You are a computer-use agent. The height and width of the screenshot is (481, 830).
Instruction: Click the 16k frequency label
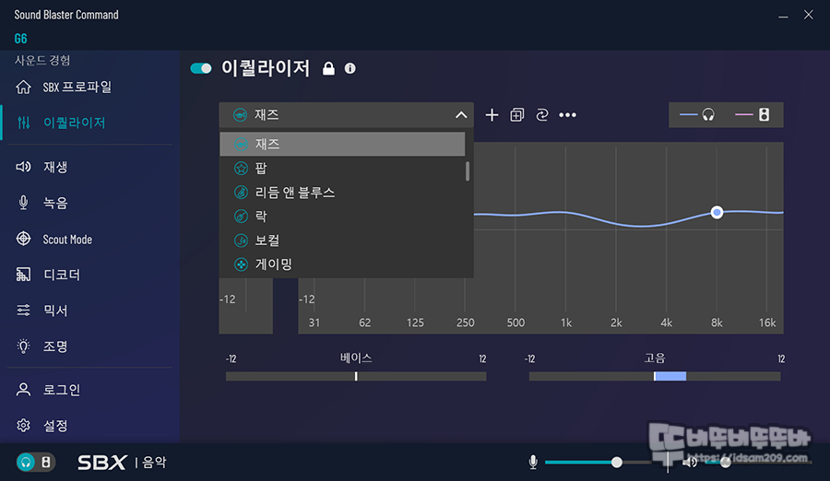click(x=767, y=323)
